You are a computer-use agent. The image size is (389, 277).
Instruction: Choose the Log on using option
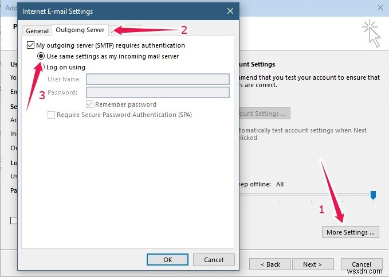point(42,67)
